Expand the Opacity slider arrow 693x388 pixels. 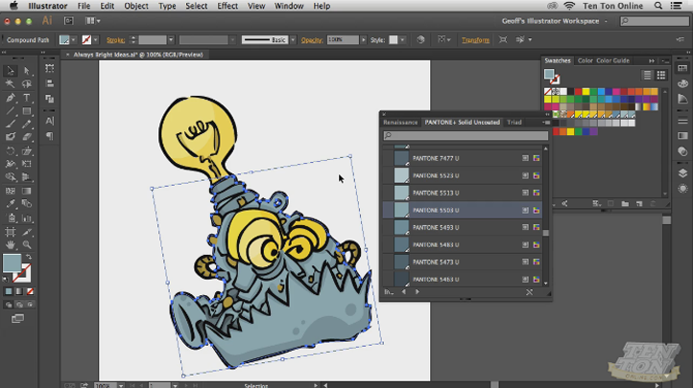coord(363,39)
